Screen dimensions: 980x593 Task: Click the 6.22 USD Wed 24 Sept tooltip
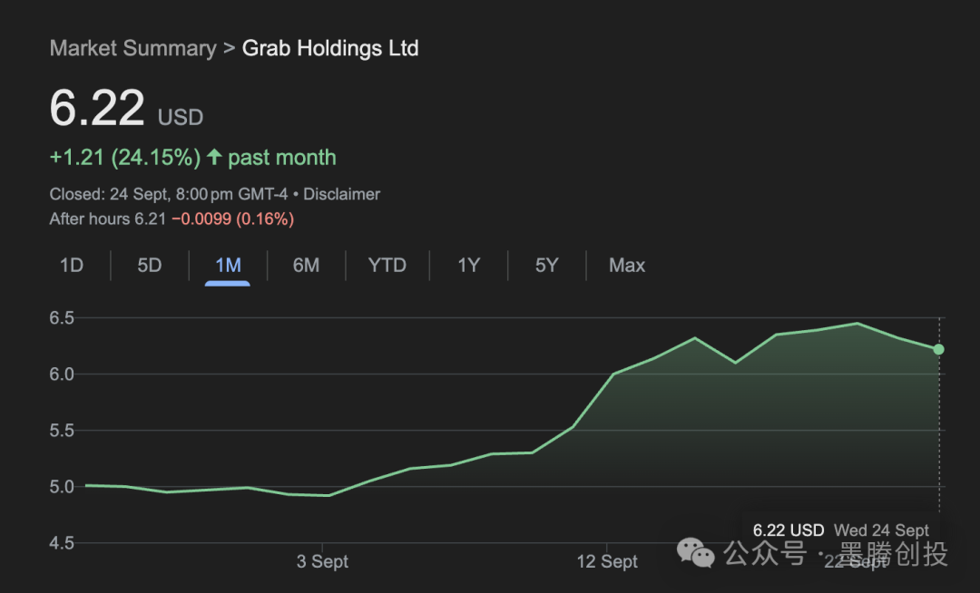coord(840,530)
